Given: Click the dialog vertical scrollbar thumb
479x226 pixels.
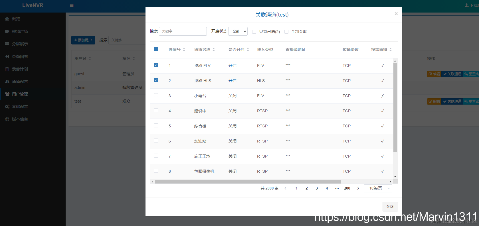Looking at the screenshot, I should pyautogui.click(x=395, y=108).
